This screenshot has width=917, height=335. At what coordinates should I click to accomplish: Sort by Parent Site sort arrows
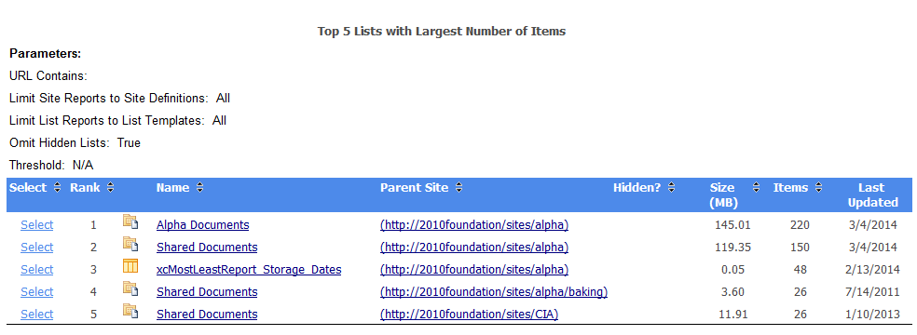pyautogui.click(x=459, y=188)
